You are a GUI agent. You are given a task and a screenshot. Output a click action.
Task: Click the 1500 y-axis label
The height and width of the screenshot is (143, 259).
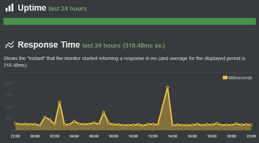[x=8, y=95]
